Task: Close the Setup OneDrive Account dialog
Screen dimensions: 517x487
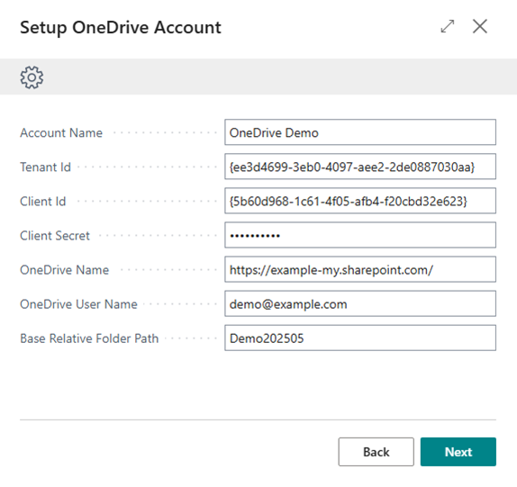Action: [x=480, y=26]
